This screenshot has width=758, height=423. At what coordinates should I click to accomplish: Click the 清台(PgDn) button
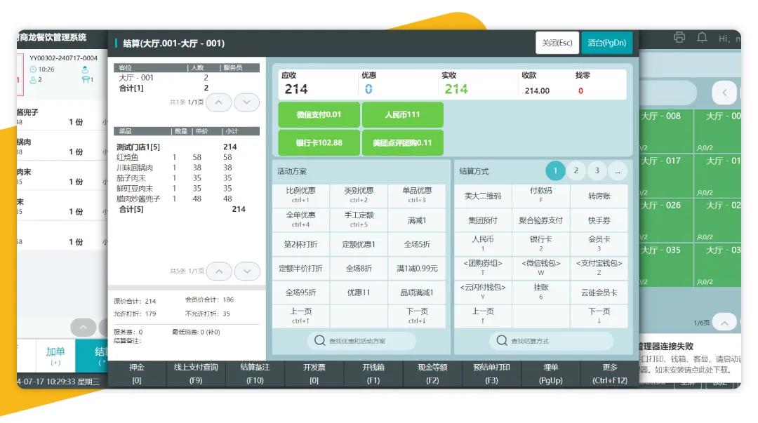pos(606,43)
